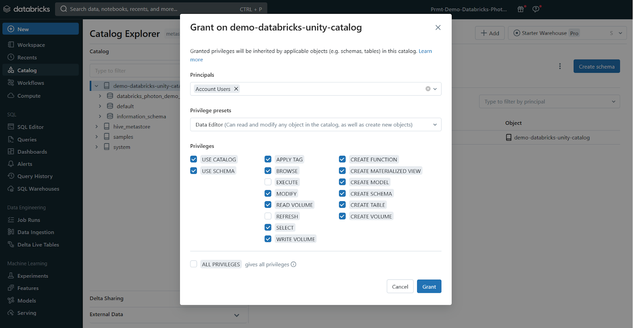Click the SQL Warehouses icon
Viewport: 633px width, 328px height.
(x=11, y=189)
